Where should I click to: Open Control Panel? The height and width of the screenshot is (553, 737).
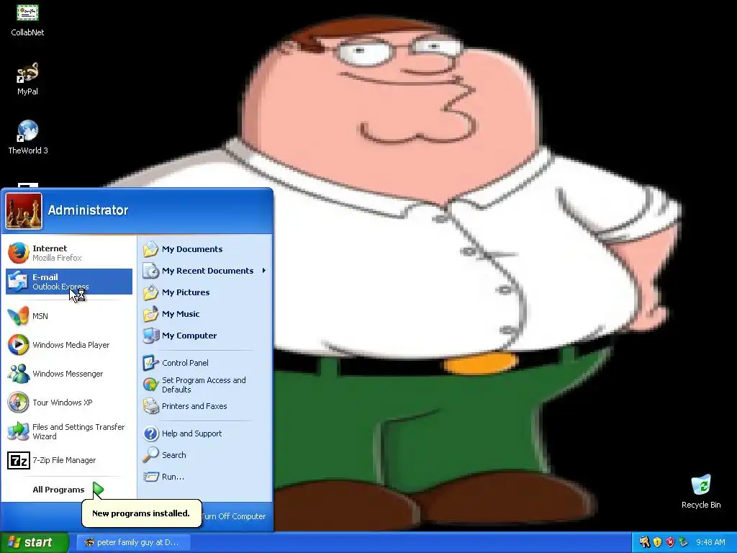click(x=204, y=363)
